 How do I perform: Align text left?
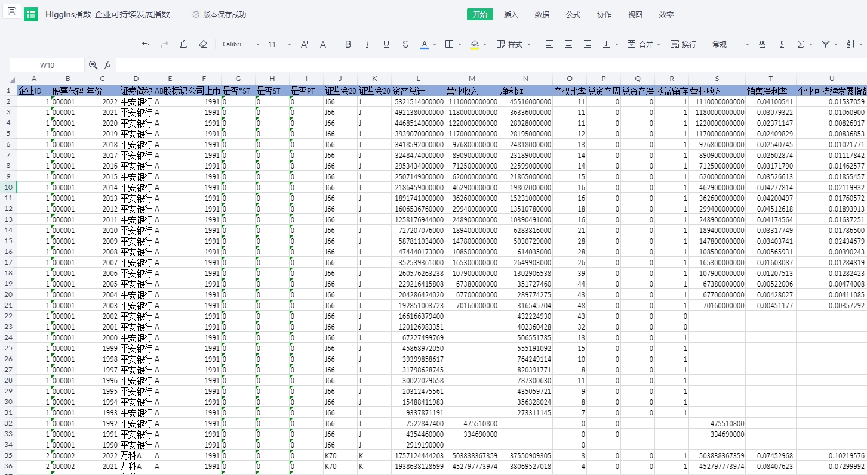[549, 44]
